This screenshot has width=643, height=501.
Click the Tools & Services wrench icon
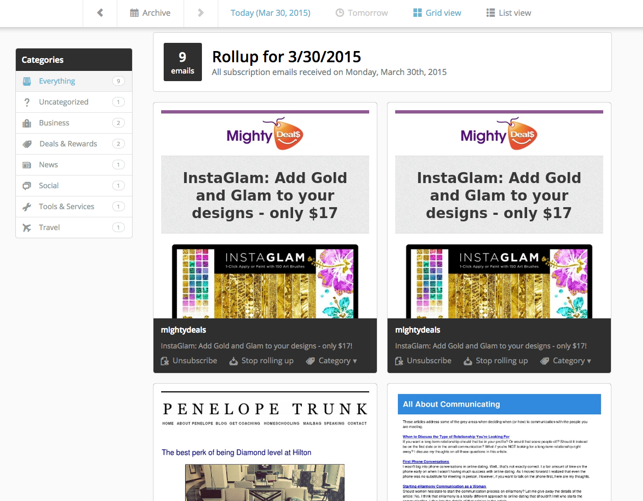pyautogui.click(x=27, y=207)
